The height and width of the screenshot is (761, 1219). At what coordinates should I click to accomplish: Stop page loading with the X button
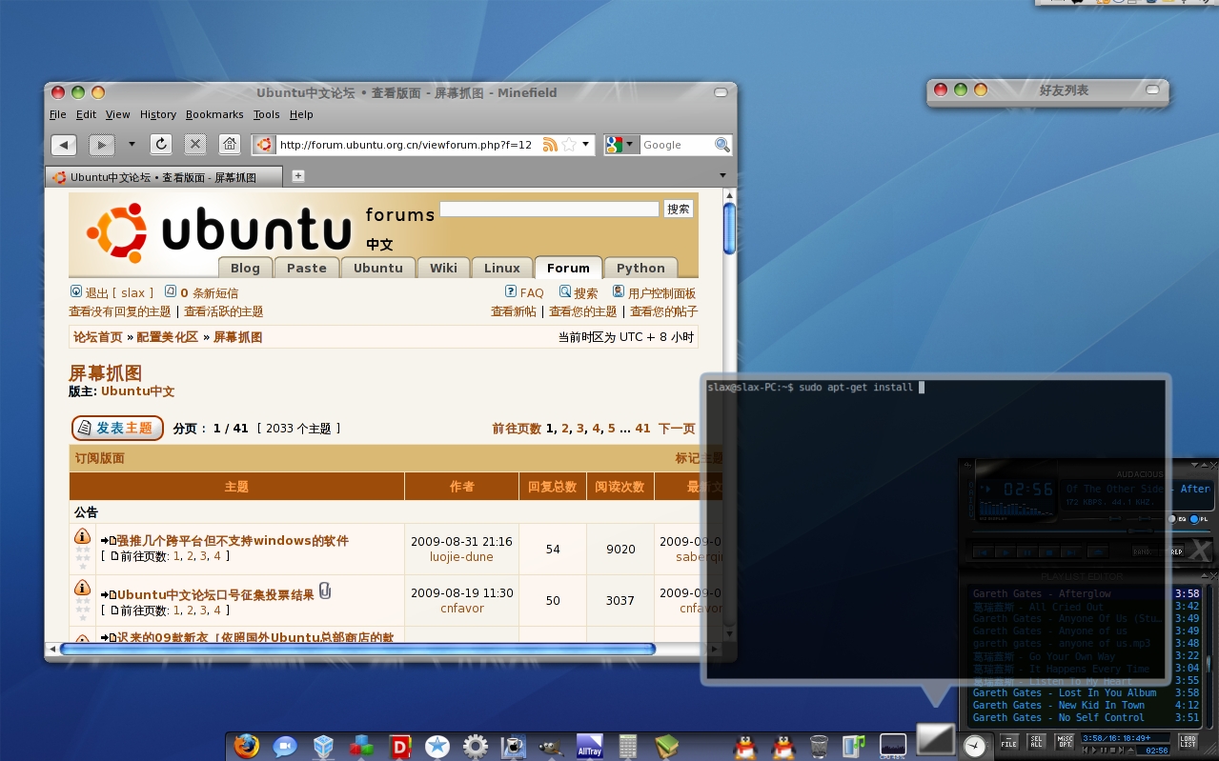coord(195,145)
